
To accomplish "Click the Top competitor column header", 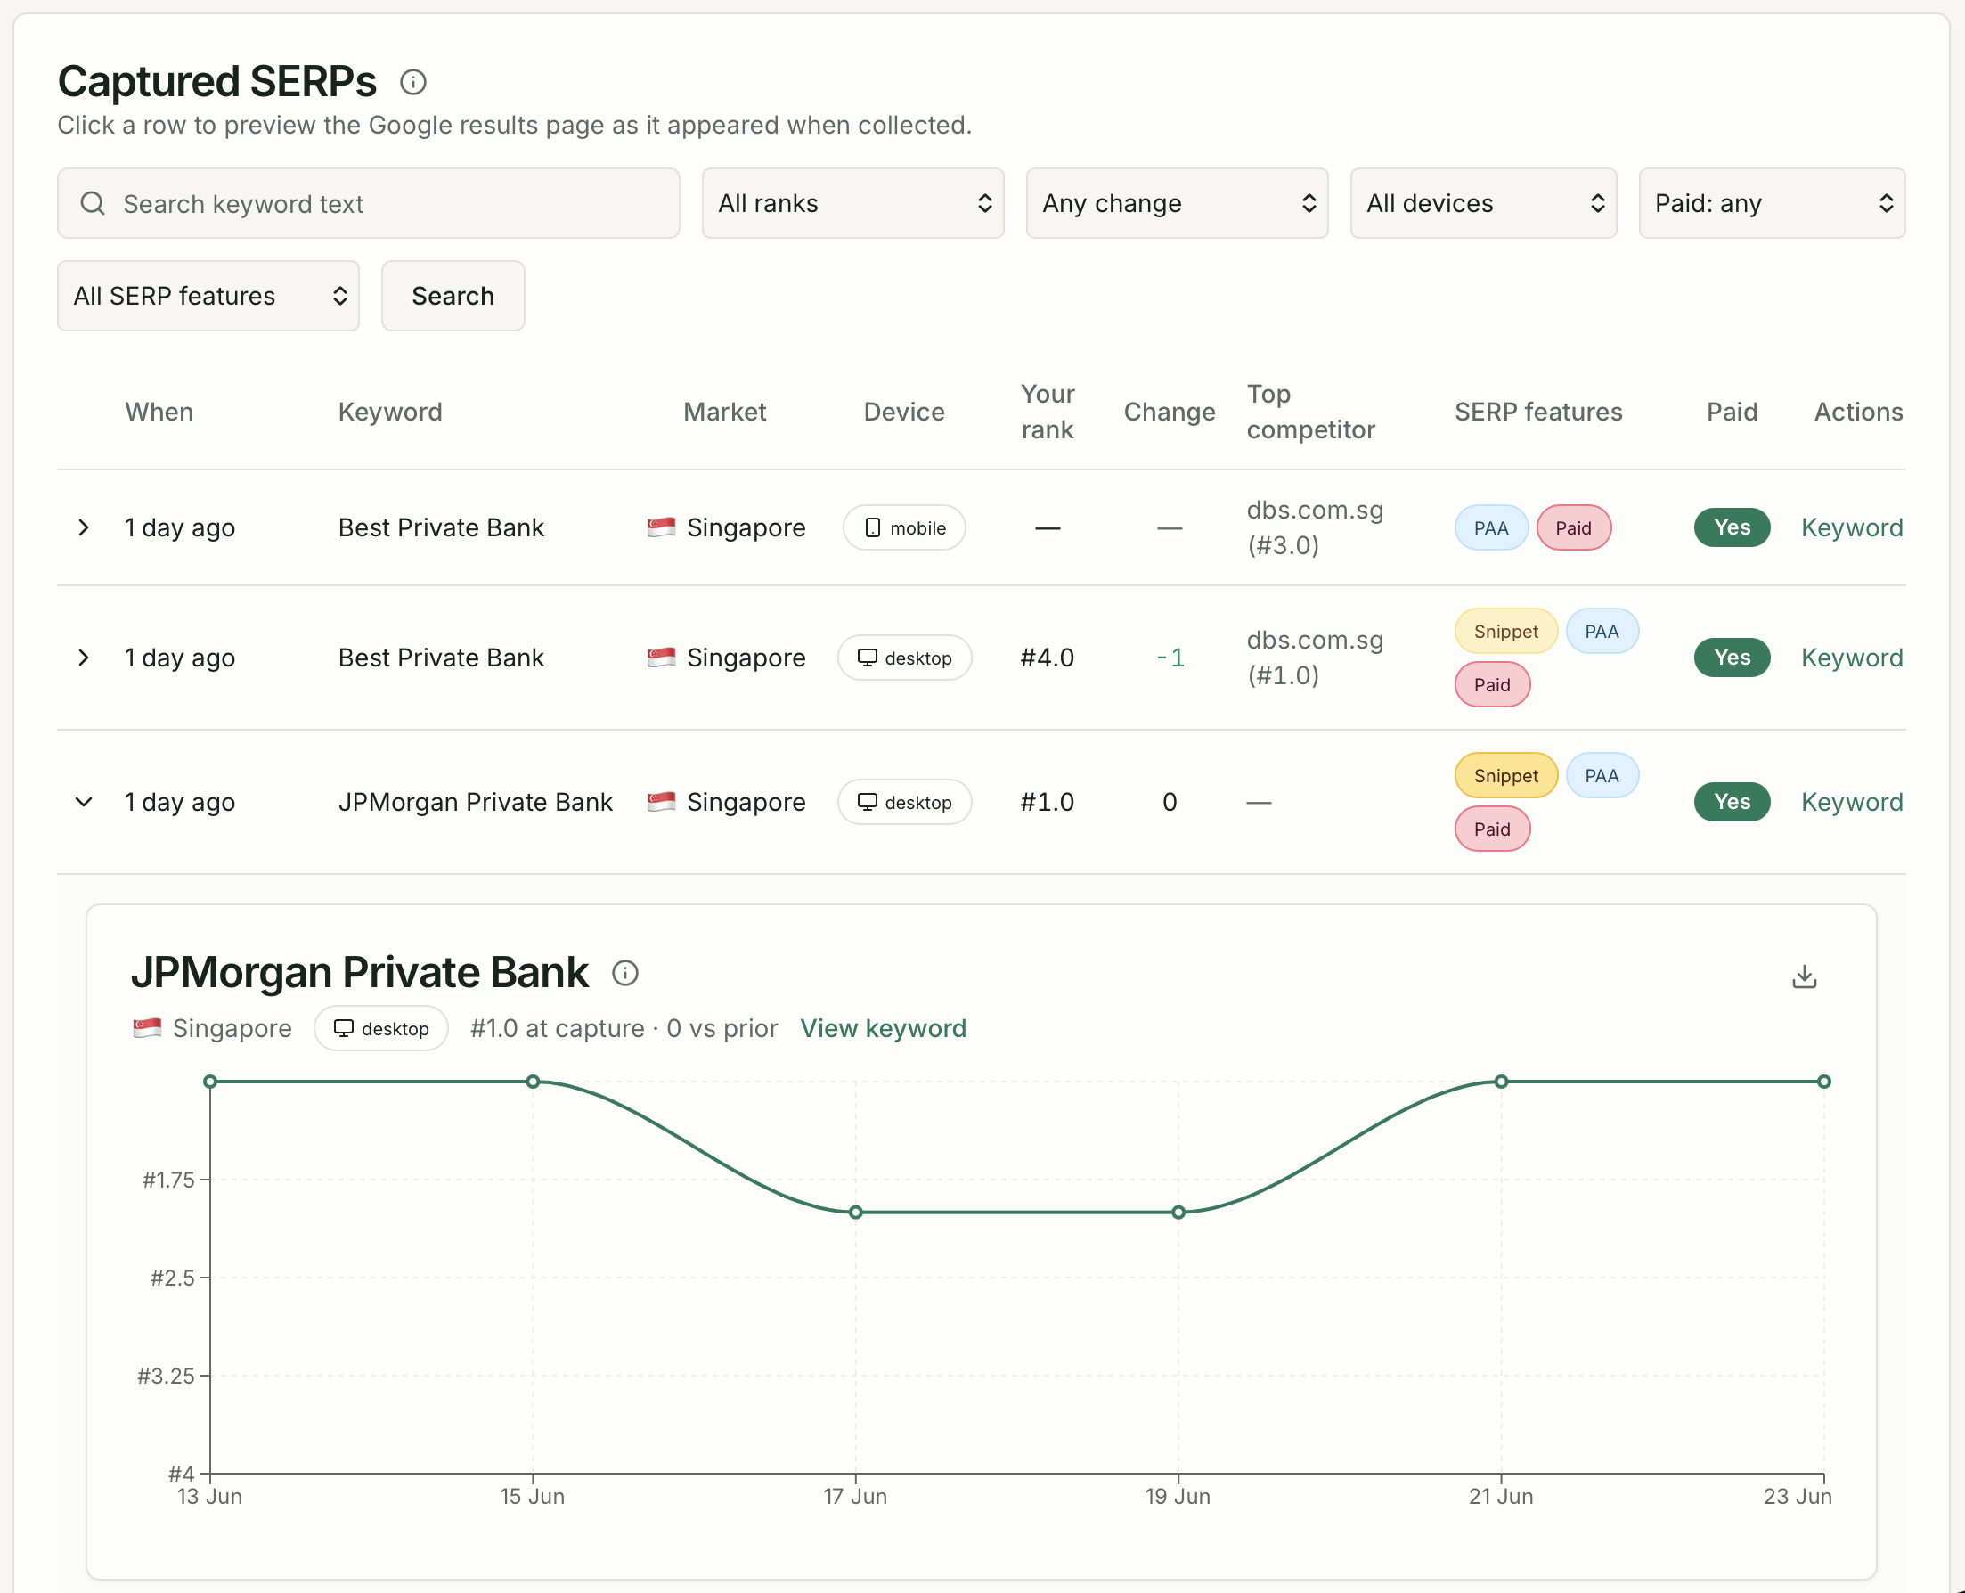I will click(1311, 412).
